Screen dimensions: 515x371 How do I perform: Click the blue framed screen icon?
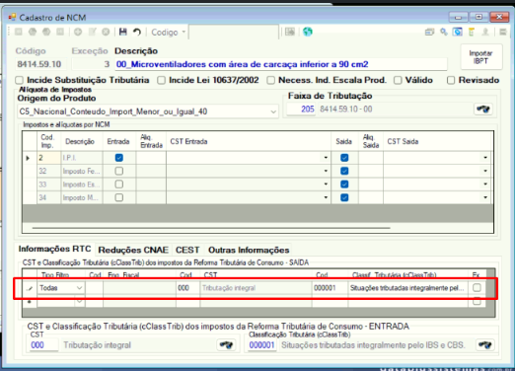tap(458, 32)
